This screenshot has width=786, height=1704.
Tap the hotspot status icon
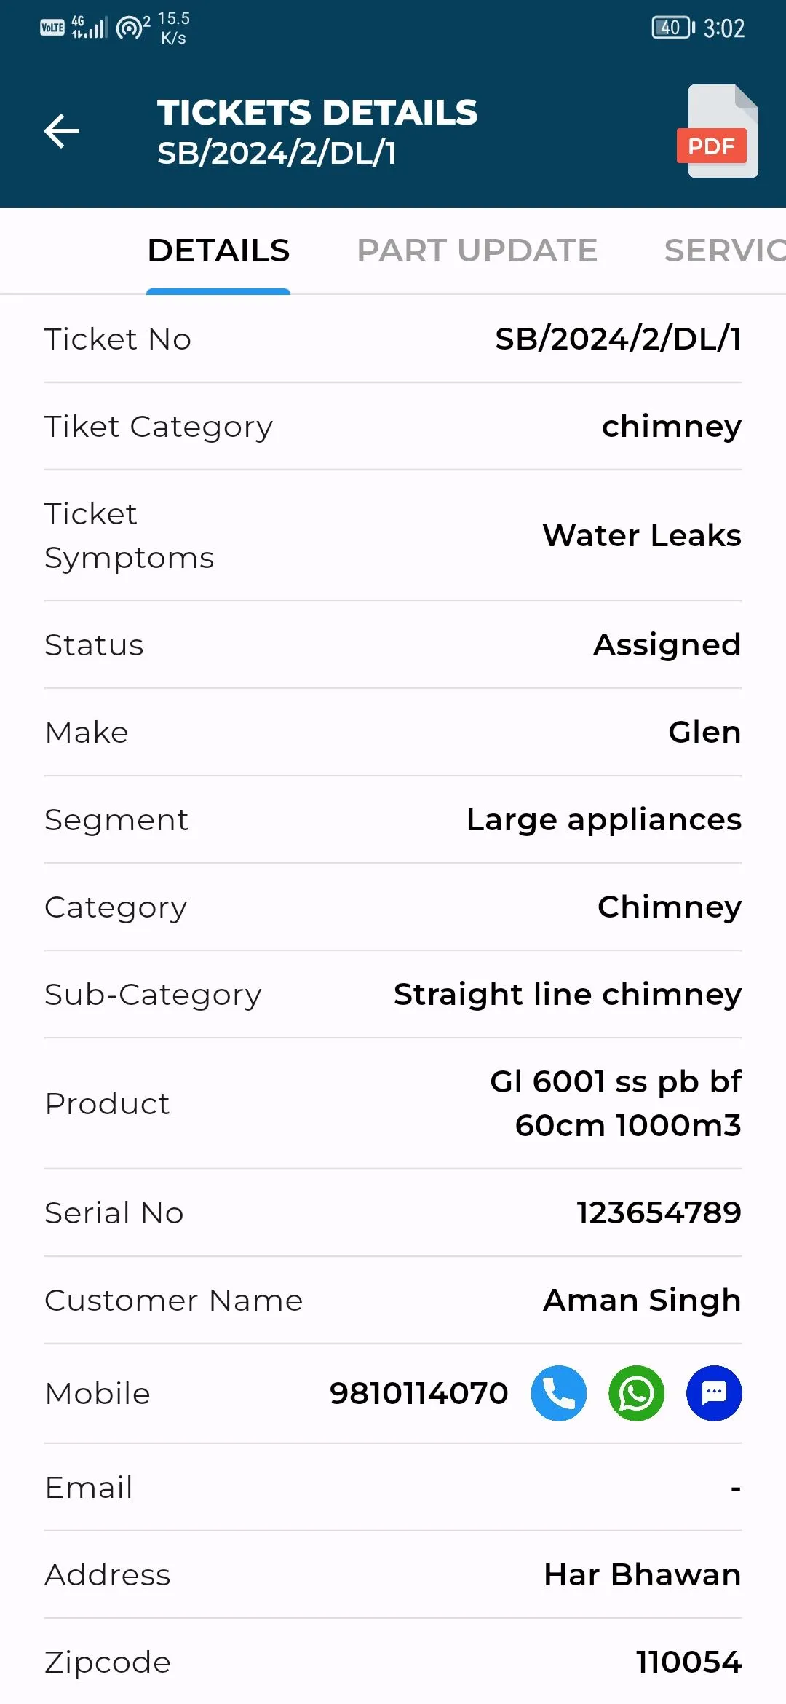tap(132, 28)
